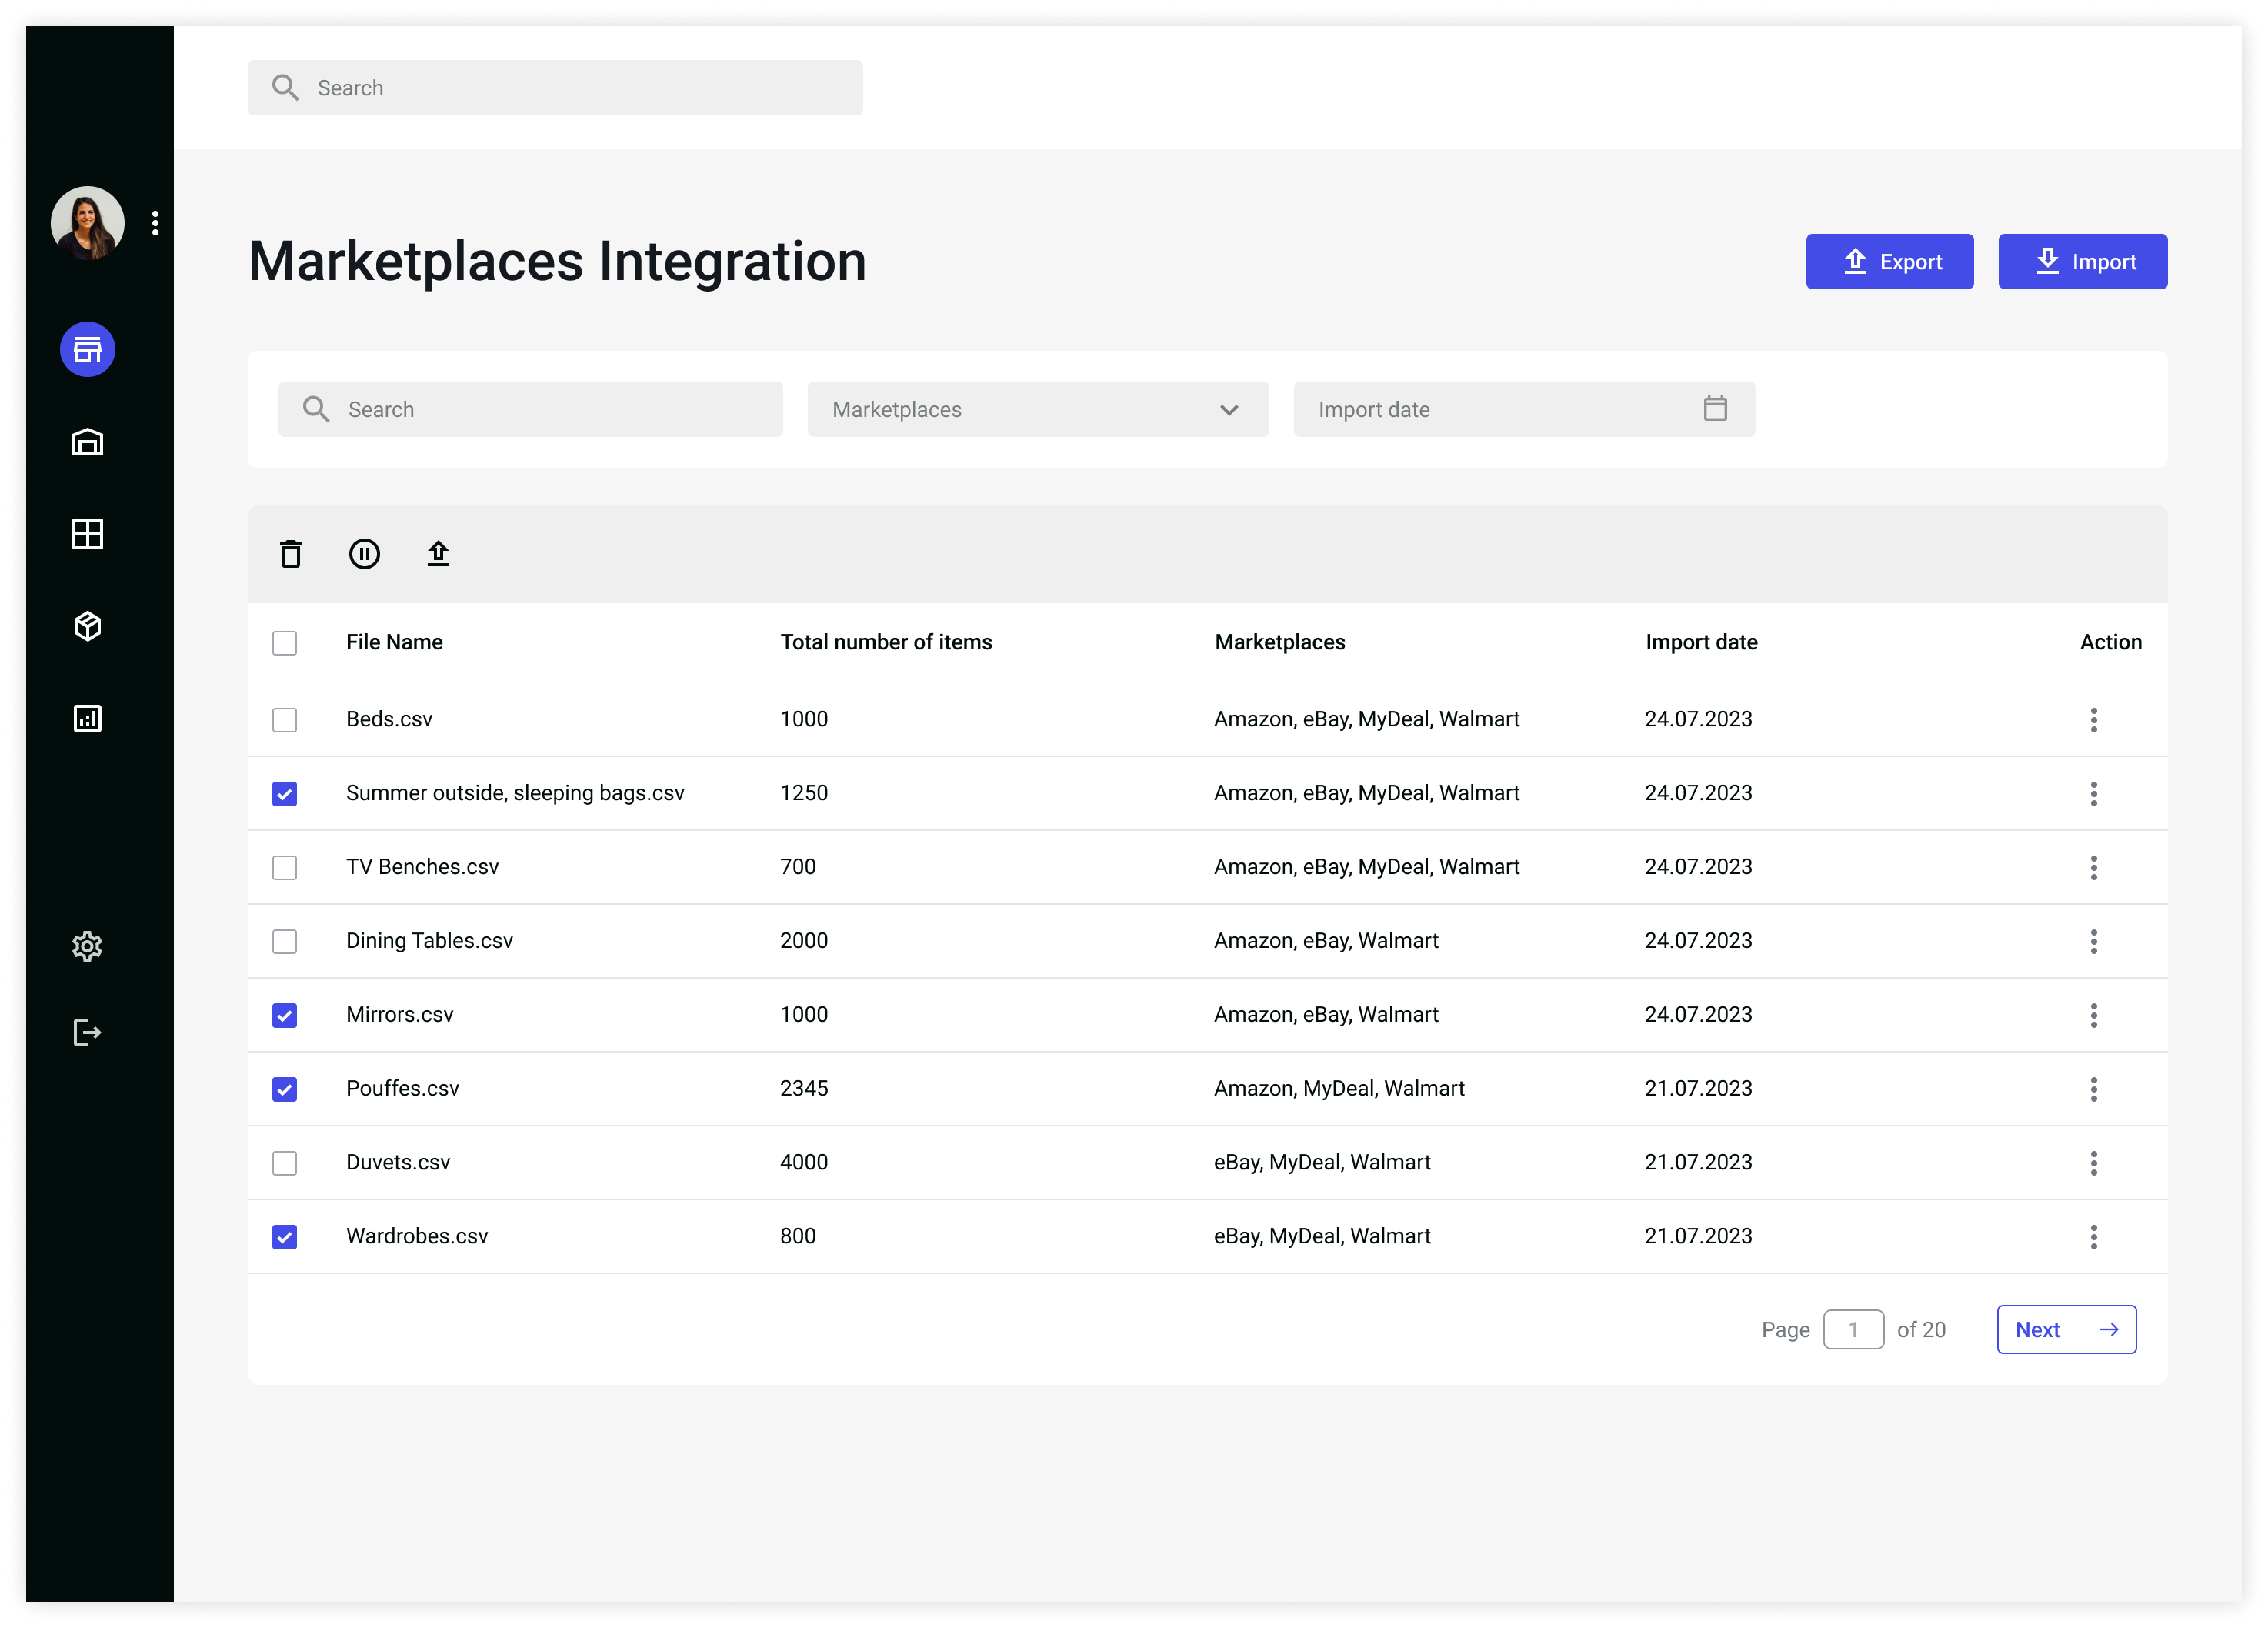This screenshot has width=2268, height=1628.
Task: Upload files using the toolbar upload icon
Action: [439, 553]
